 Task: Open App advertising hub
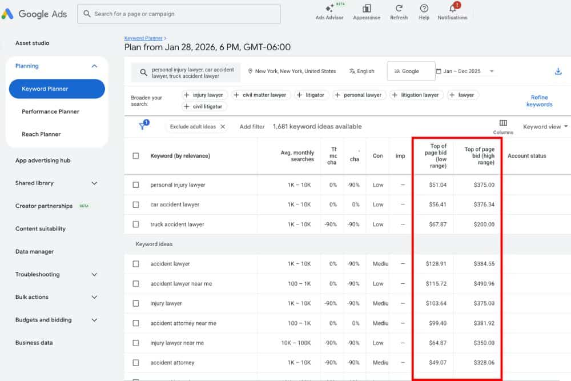click(43, 161)
